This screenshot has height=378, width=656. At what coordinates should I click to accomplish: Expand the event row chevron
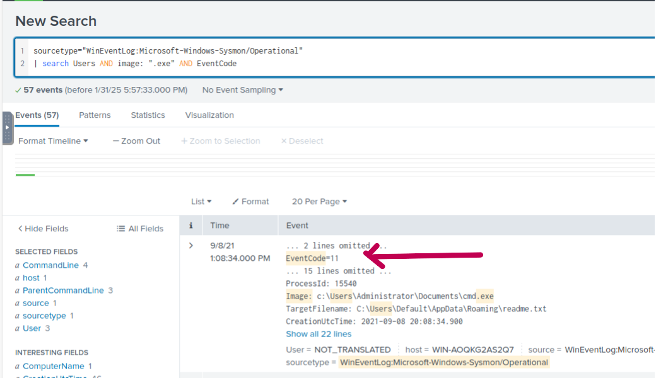point(191,246)
